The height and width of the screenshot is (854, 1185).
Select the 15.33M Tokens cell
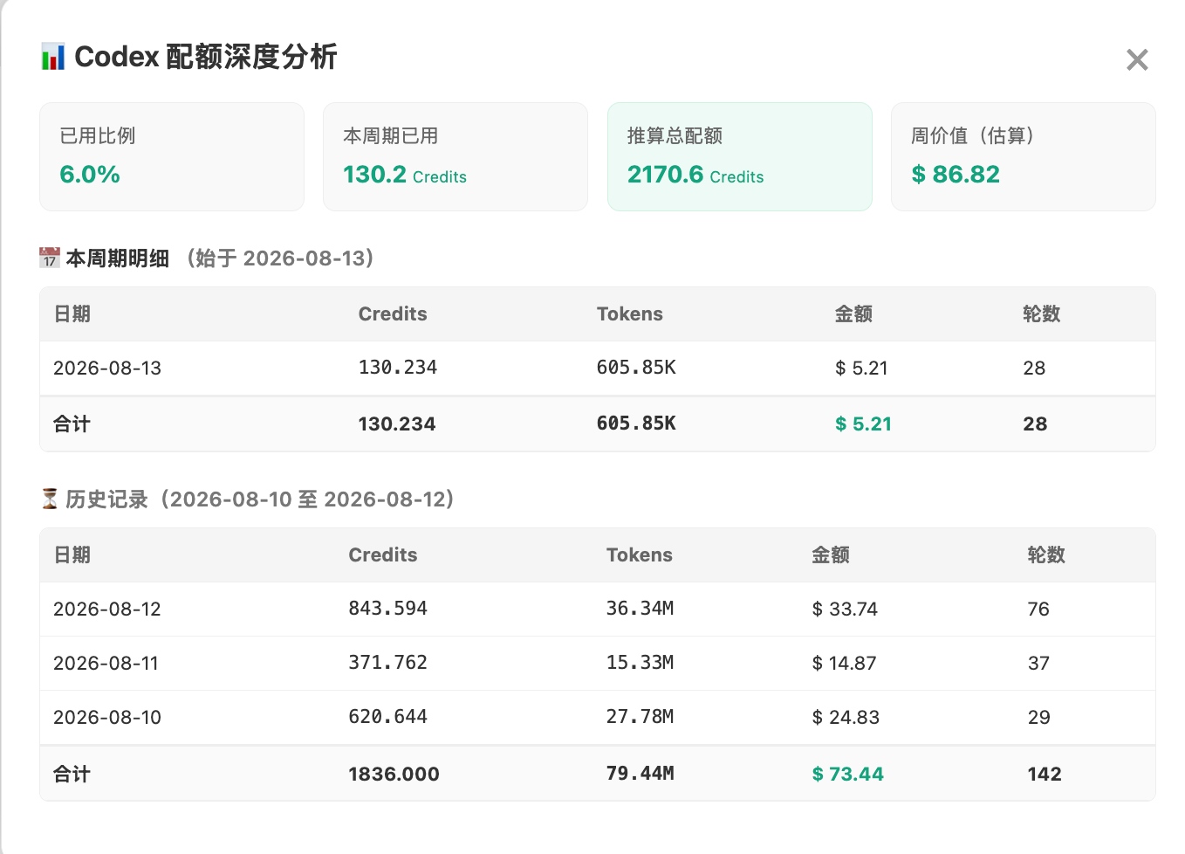[640, 663]
